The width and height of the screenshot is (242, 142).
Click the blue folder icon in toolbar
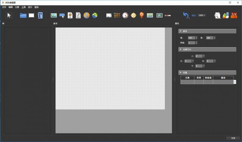click(x=23, y=15)
